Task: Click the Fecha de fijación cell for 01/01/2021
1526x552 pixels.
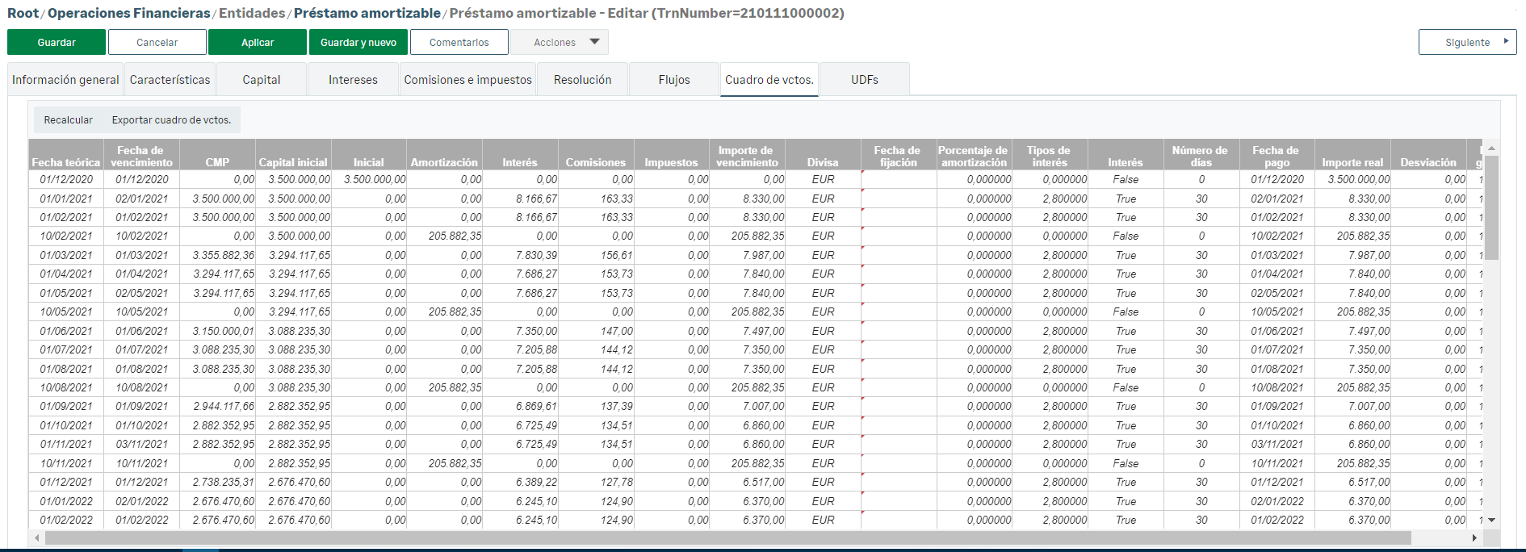Action: coord(898,199)
